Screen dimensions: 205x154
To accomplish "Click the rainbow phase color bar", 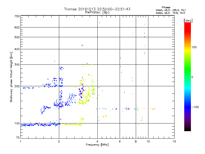I will coord(188,76).
